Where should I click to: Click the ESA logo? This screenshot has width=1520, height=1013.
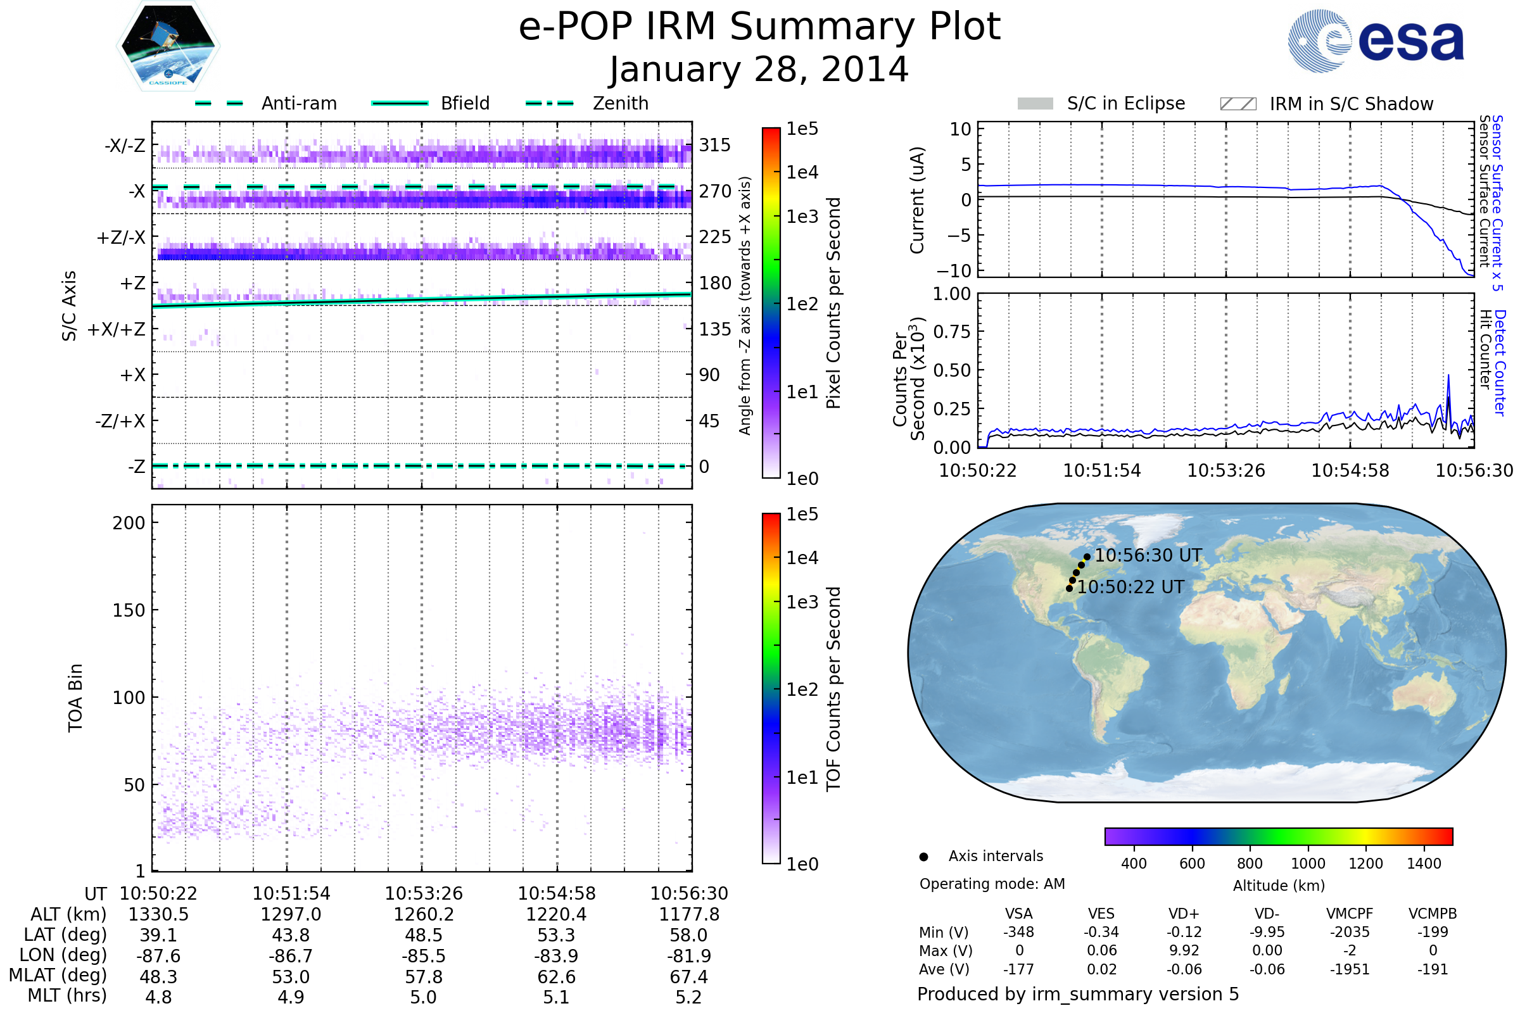pyautogui.click(x=1376, y=41)
